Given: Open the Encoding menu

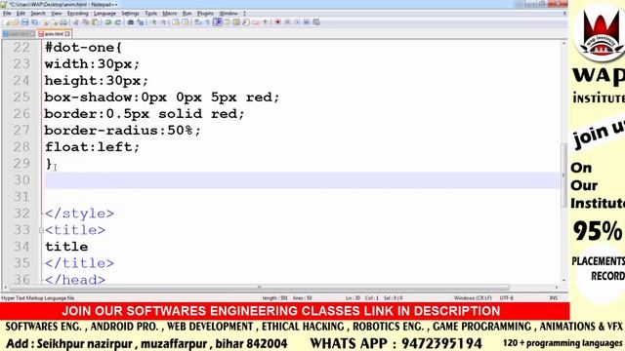Looking at the screenshot, I should [x=77, y=13].
